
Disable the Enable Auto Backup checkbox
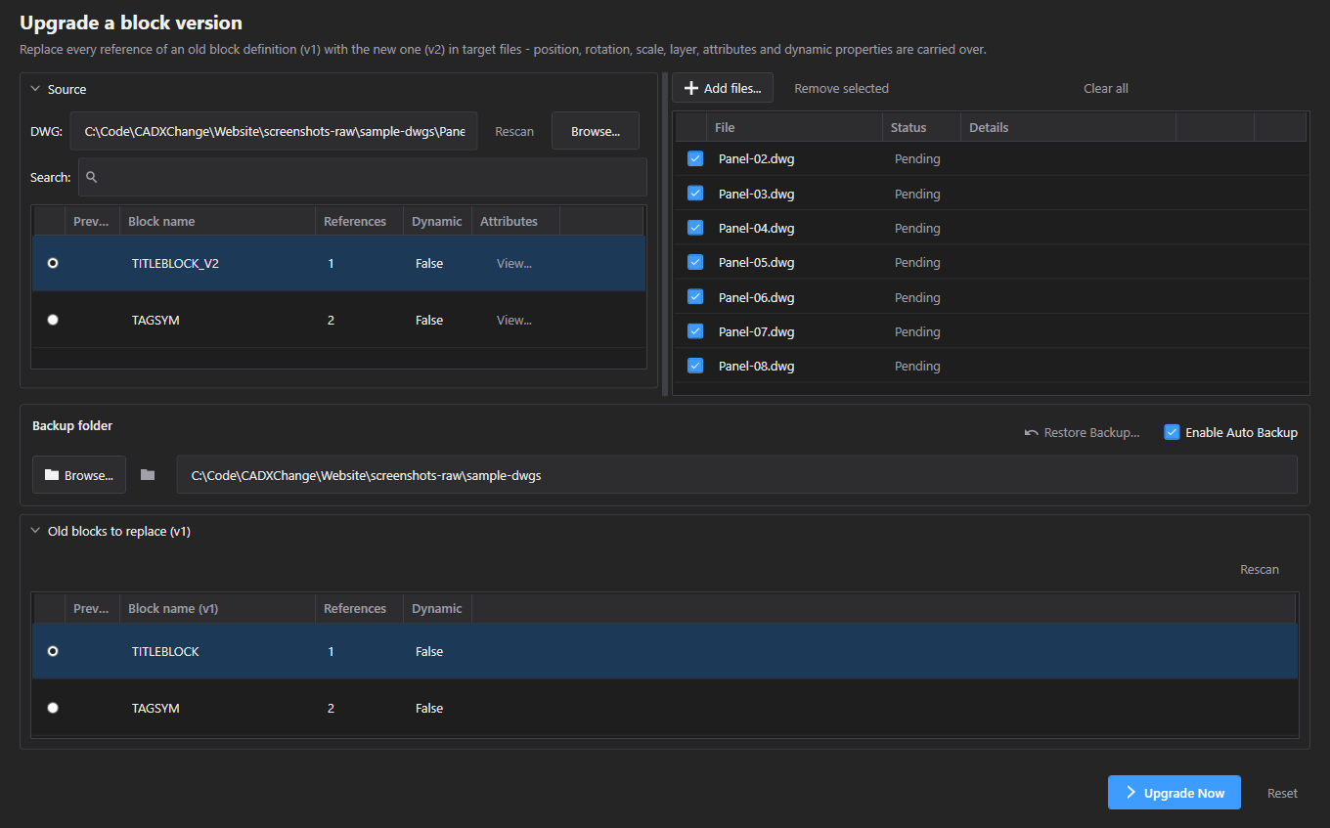coord(1172,432)
